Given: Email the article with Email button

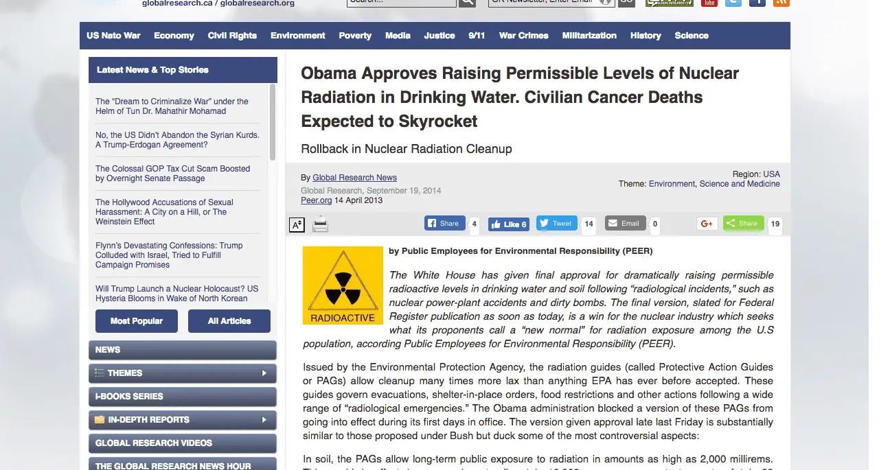Looking at the screenshot, I should (x=625, y=223).
